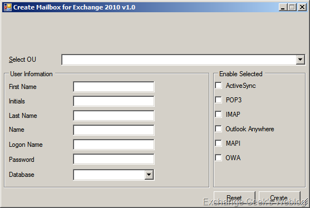Select the Logon Name input box
This screenshot has height=208, width=310.
tap(114, 145)
